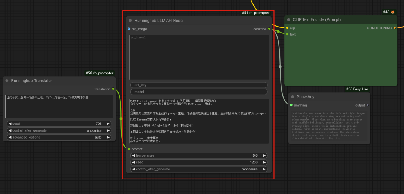
Task: Open advanced_options auto dropdown
Action: (59, 138)
